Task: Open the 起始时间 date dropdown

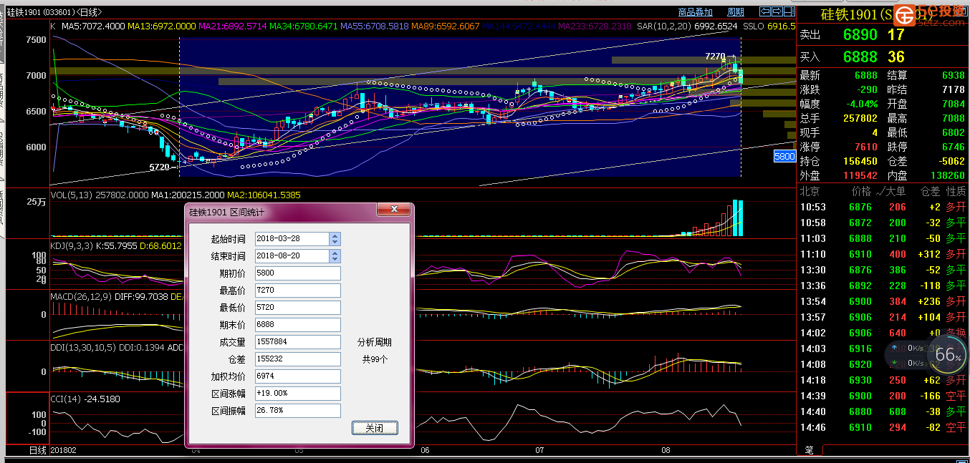Action: coord(335,239)
